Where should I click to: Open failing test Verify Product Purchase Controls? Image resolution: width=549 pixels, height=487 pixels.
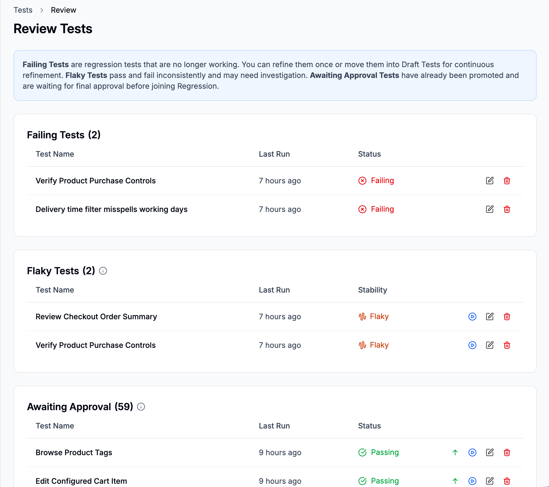[x=96, y=181]
